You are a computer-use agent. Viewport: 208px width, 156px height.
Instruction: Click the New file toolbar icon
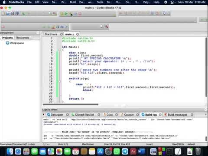tap(4, 13)
